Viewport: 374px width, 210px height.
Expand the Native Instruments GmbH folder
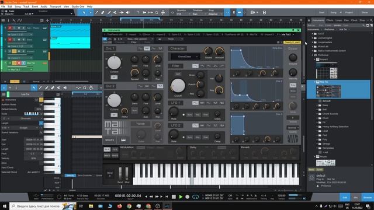click(x=313, y=51)
